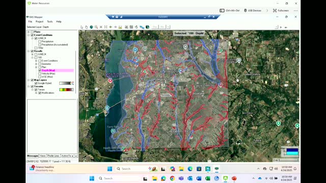The height and width of the screenshot is (183, 326).
Task: Check the 100yr event checkbox
Action: [x=36, y=48]
